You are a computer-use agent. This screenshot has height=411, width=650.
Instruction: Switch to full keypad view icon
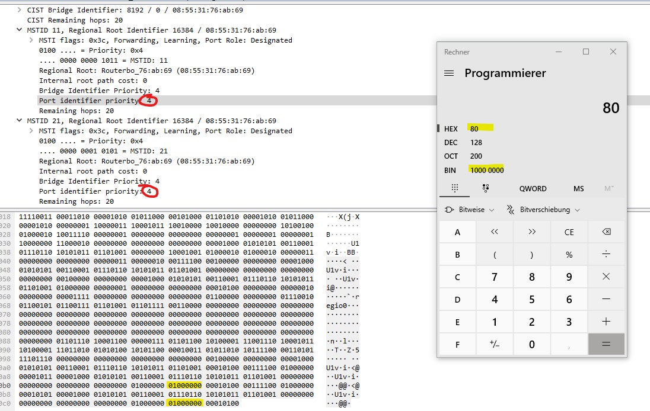click(x=455, y=188)
